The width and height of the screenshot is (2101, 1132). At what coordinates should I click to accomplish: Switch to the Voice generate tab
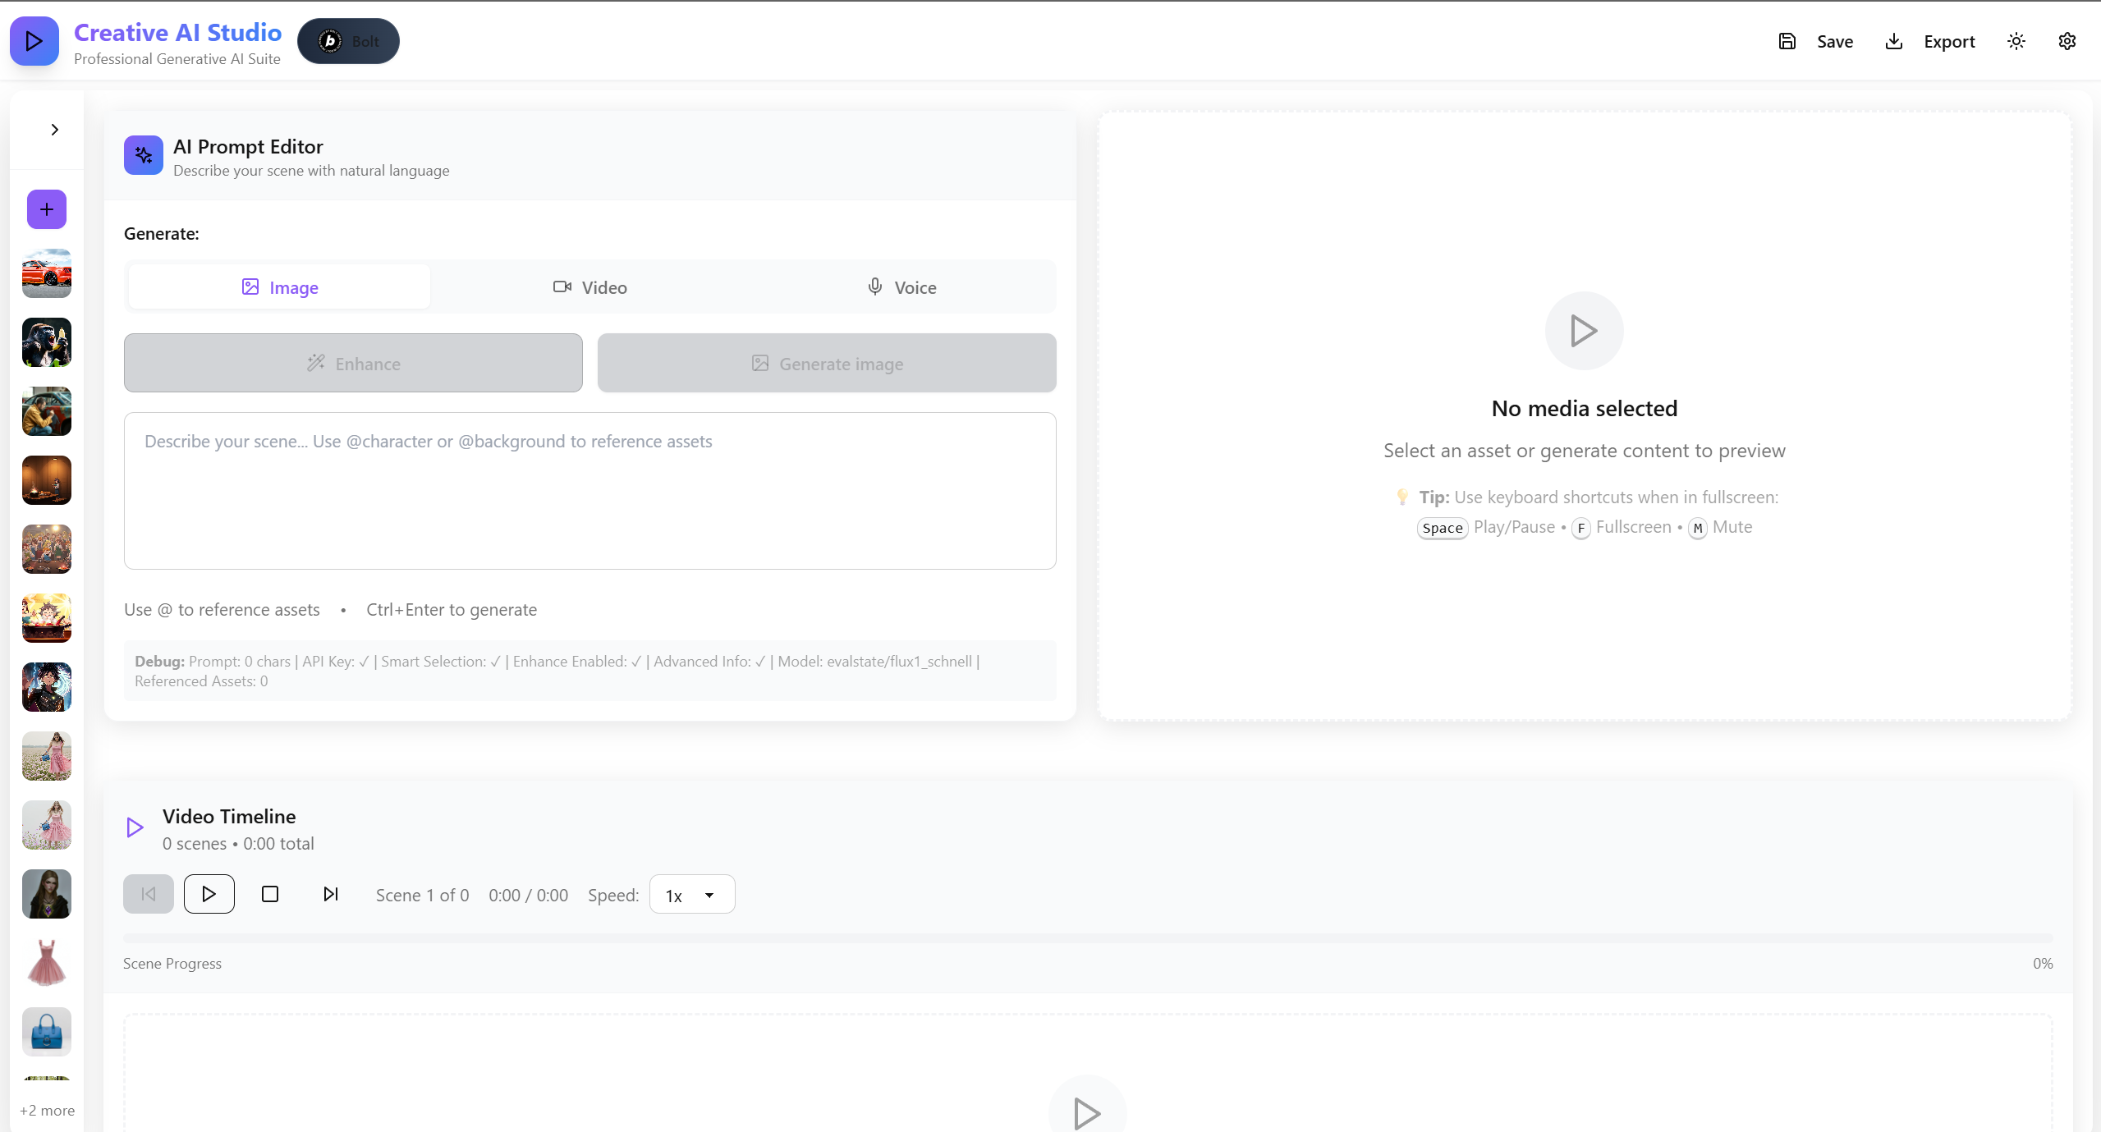pyautogui.click(x=901, y=287)
